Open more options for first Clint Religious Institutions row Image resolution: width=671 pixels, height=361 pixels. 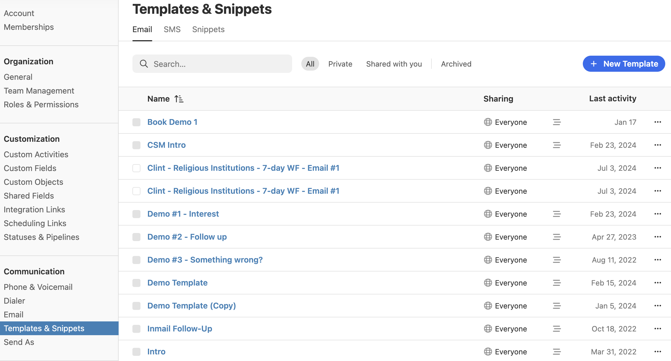click(657, 168)
